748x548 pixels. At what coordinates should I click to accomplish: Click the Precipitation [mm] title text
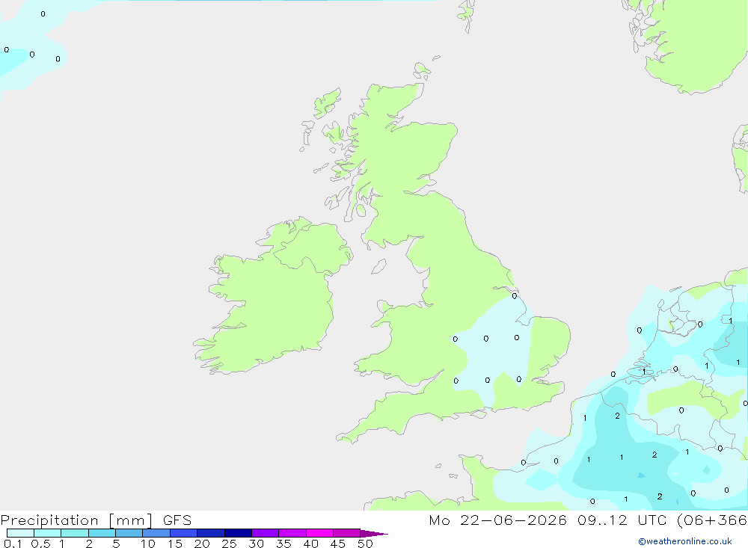point(76,520)
